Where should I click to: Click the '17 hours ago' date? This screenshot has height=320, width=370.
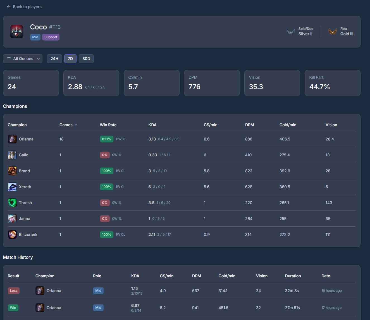(331, 308)
